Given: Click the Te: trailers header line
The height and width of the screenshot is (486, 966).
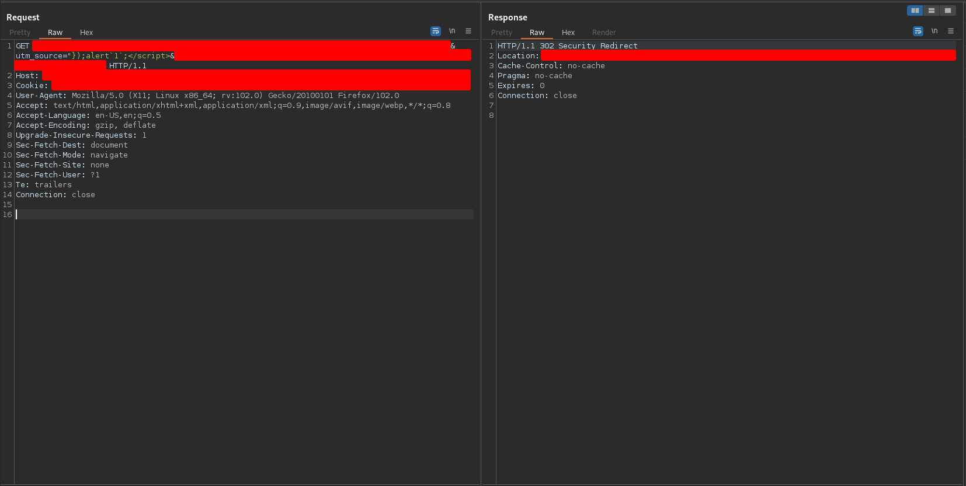Looking at the screenshot, I should click(x=44, y=185).
